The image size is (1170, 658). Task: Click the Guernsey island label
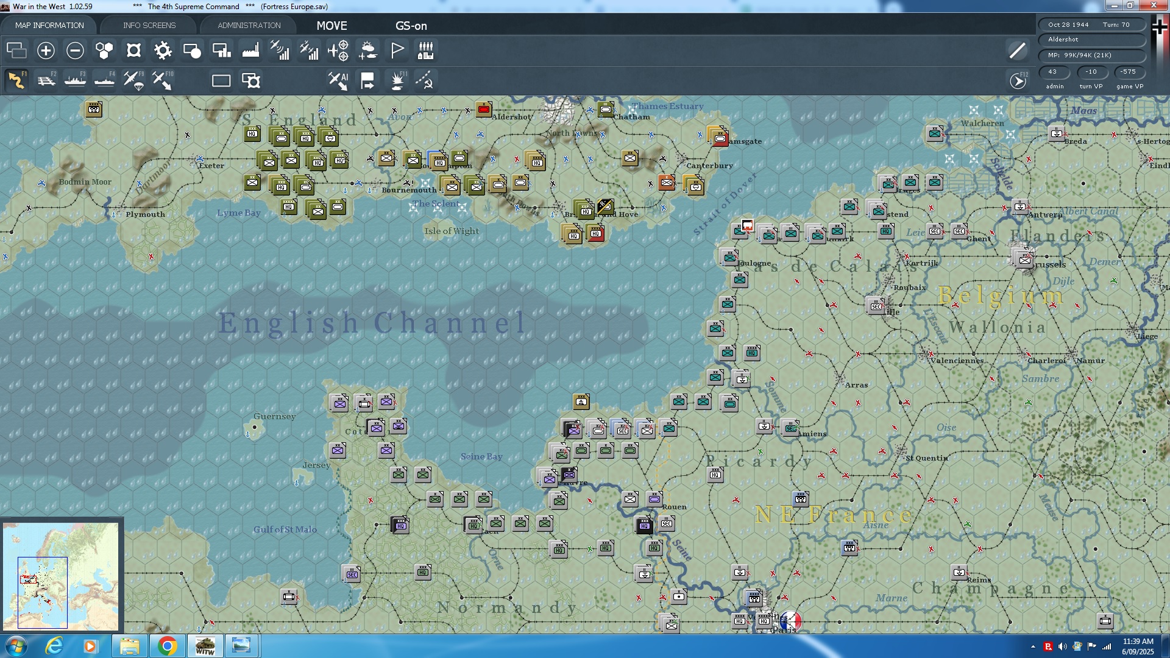click(275, 417)
